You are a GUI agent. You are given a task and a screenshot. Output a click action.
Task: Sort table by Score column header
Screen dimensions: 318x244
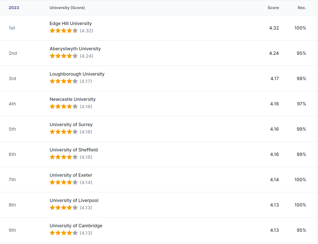pos(273,8)
